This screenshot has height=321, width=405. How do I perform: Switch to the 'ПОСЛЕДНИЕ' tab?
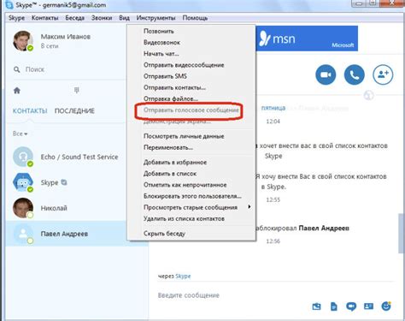[74, 111]
